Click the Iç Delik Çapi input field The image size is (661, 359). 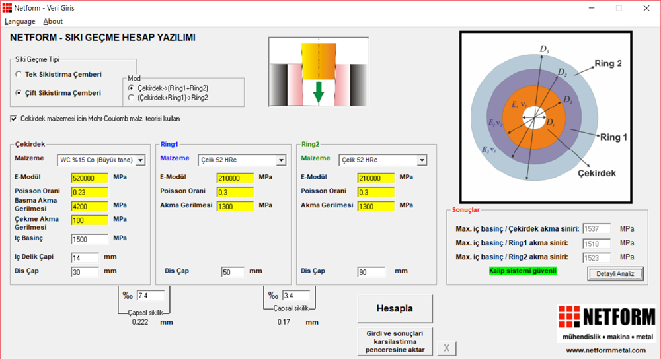[85, 257]
